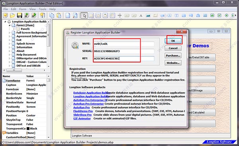Select the Image picture component icon
Image resolution: width=239 pixels, height=146 pixels.
148,16
